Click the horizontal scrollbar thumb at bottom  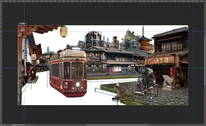117,125
